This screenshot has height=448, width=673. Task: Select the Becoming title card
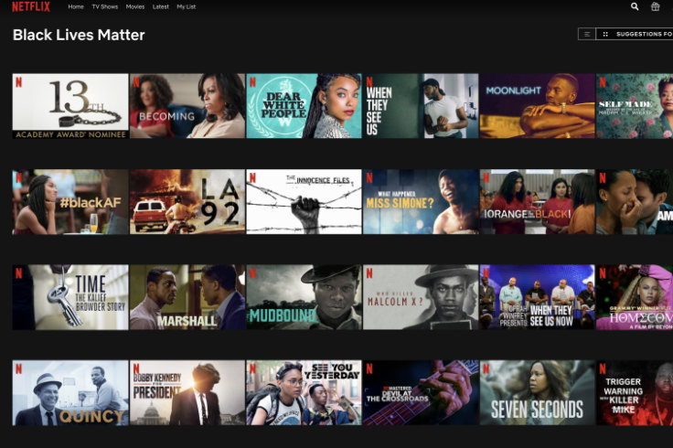point(187,106)
